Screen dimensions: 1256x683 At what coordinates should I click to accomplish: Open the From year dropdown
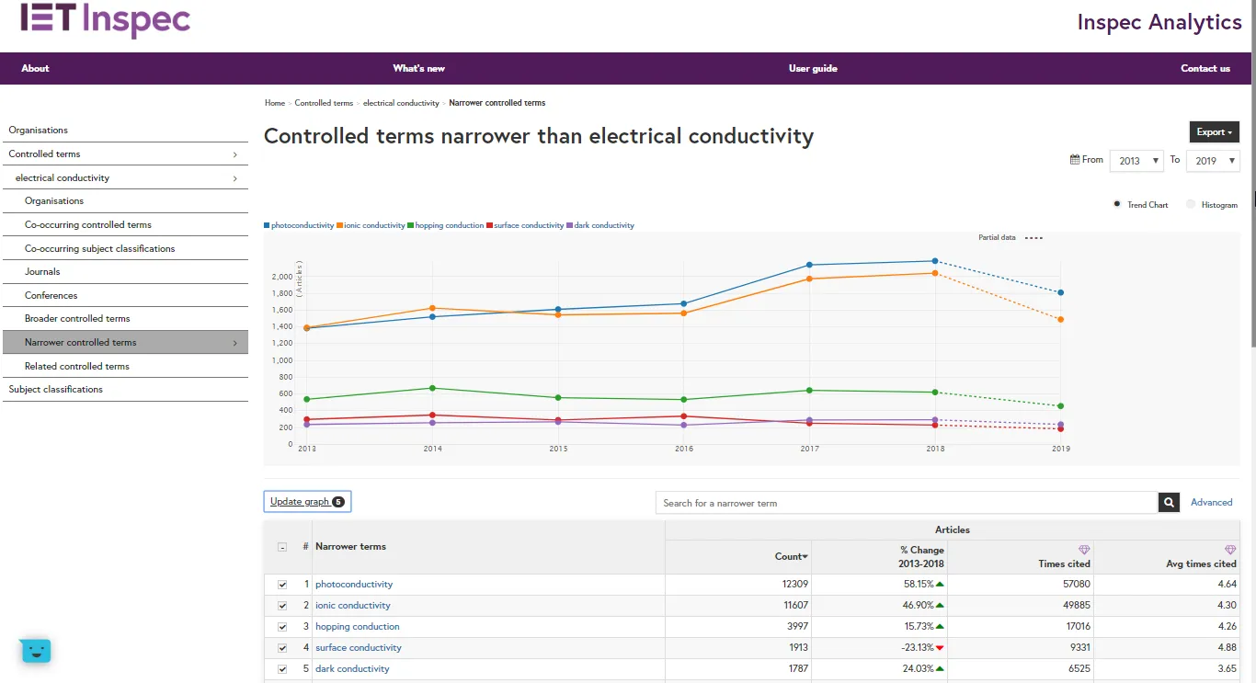point(1136,161)
